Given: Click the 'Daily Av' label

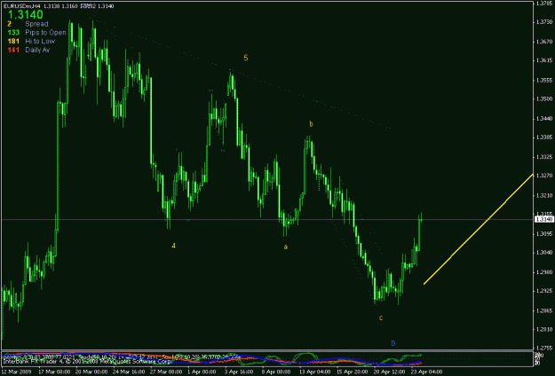Looking at the screenshot, I should pos(37,51).
